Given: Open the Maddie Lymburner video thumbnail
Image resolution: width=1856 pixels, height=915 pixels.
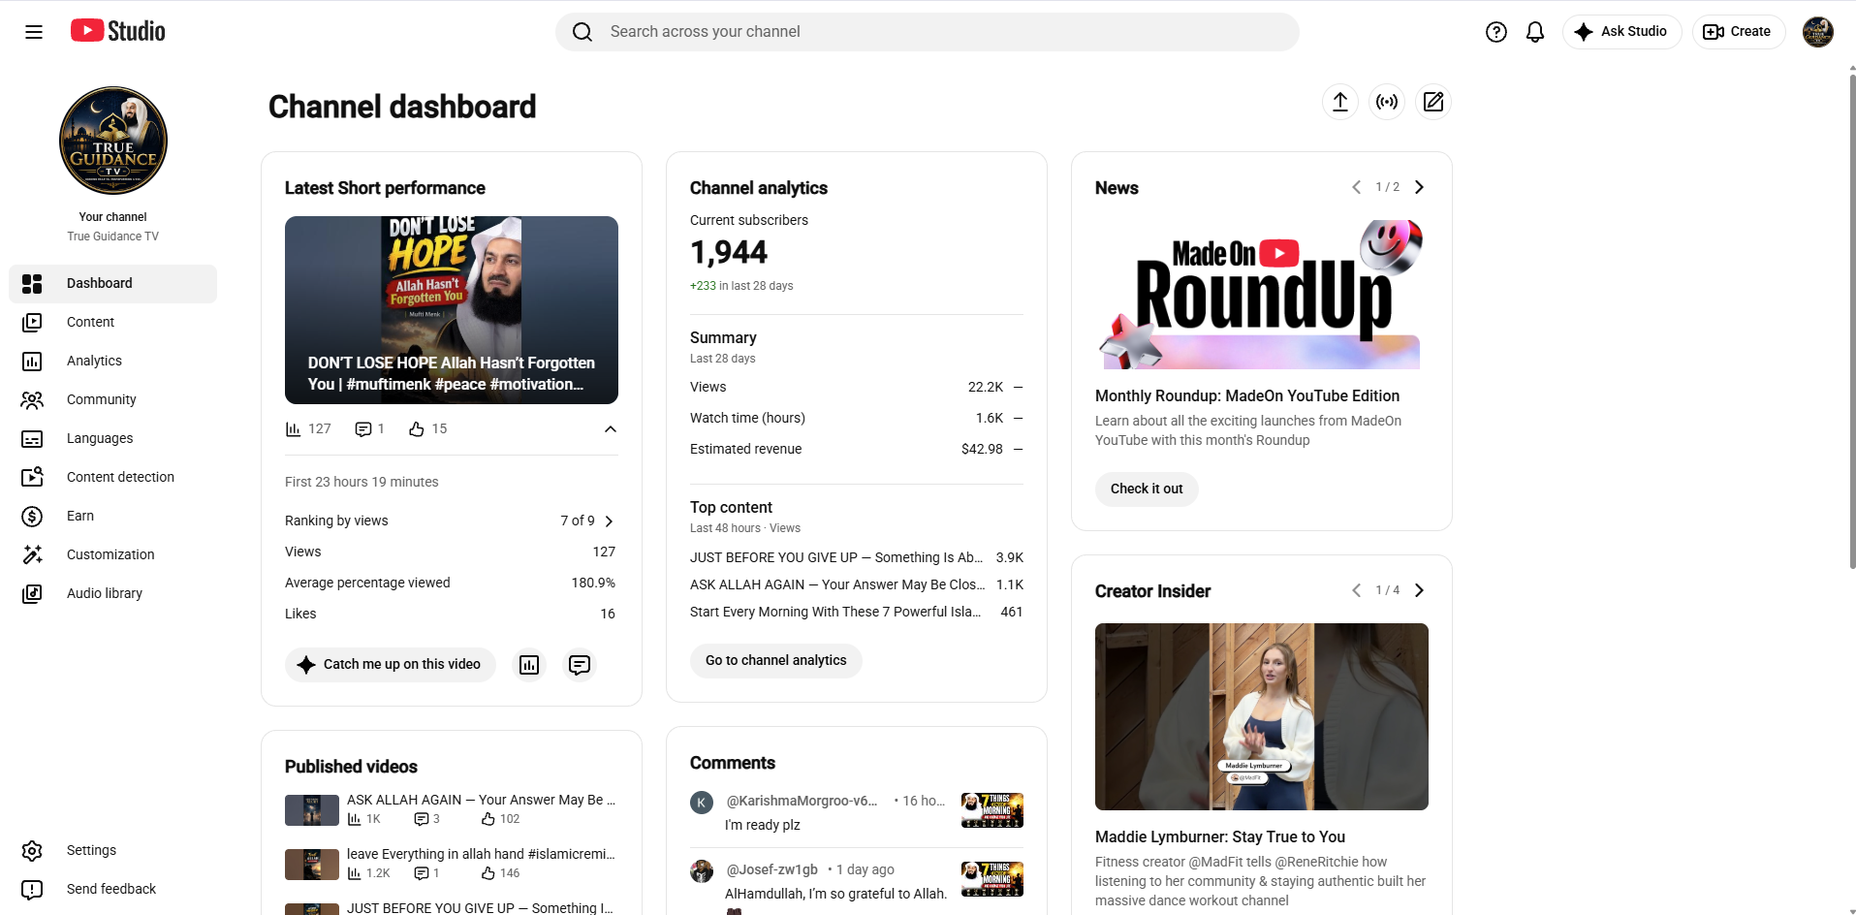Looking at the screenshot, I should pos(1262,717).
